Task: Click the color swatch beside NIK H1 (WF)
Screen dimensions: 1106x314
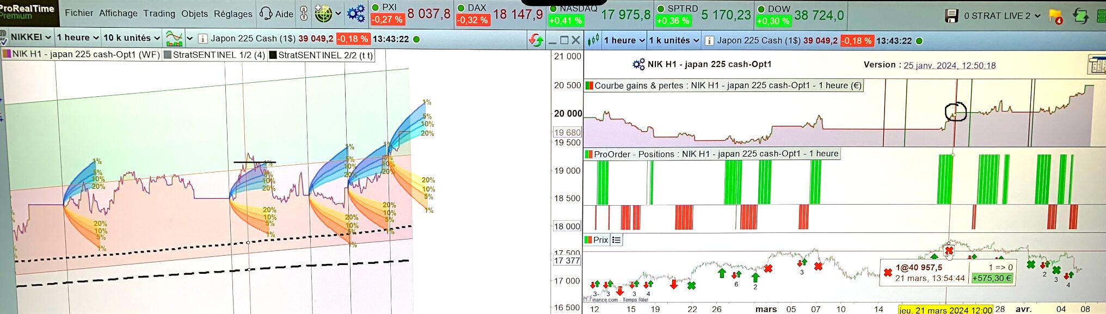Action: (7, 54)
